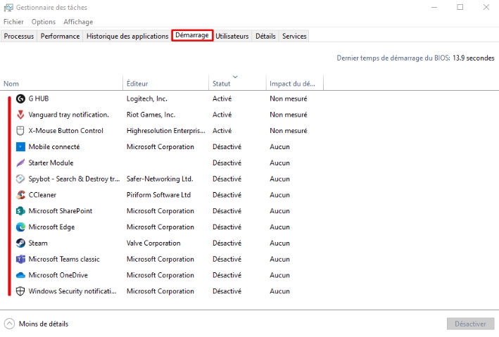
Task: Switch to the Performance tab
Action: pyautogui.click(x=60, y=36)
